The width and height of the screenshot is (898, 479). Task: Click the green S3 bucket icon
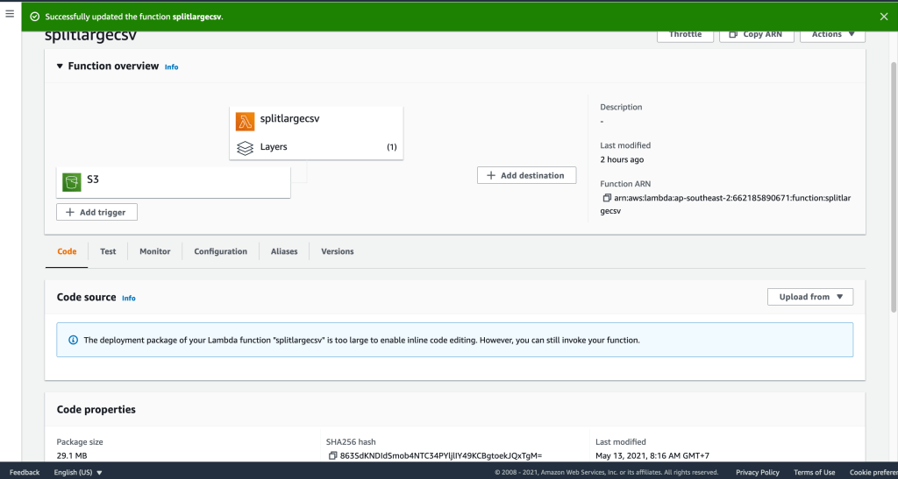(x=72, y=182)
